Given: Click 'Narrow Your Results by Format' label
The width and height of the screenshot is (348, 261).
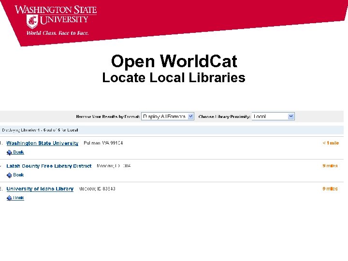Looking at the screenshot, I should 108,116.
